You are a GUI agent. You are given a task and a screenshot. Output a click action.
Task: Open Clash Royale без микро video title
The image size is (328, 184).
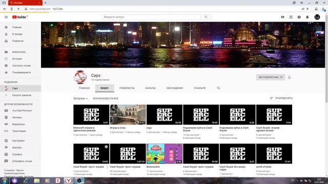tap(233, 168)
